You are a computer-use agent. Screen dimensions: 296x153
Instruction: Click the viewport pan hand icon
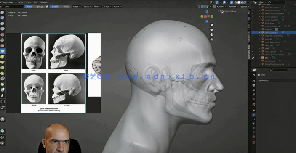click(212, 29)
